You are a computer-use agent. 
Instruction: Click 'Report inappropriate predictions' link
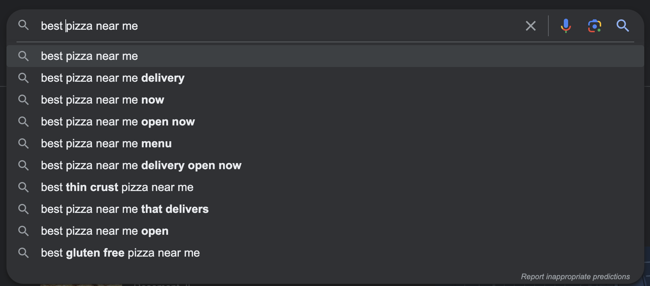coord(575,276)
